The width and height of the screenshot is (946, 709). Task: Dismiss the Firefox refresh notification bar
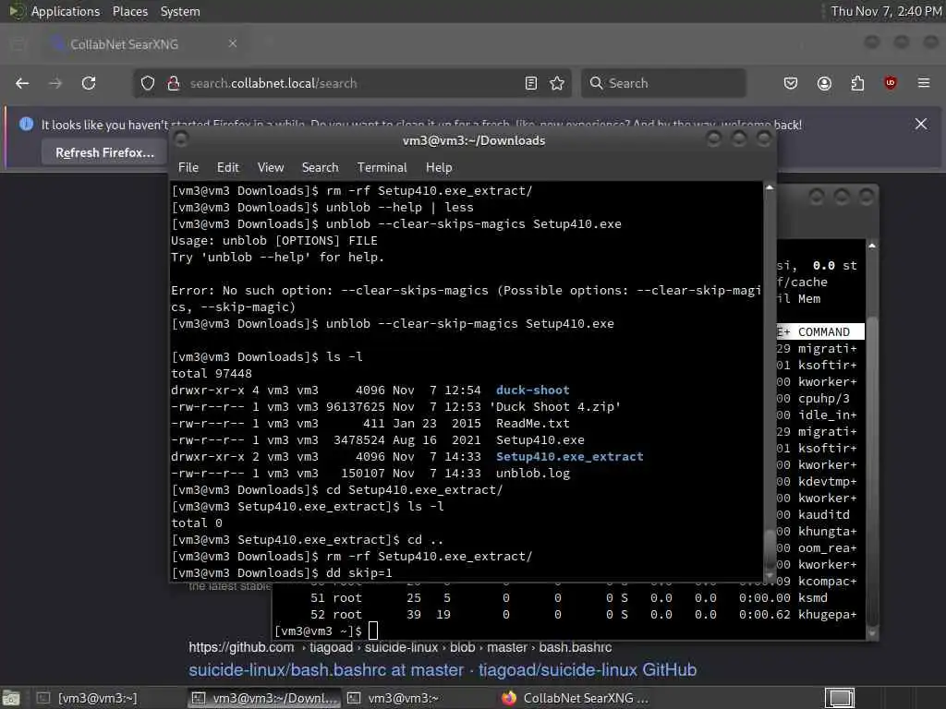921,125
